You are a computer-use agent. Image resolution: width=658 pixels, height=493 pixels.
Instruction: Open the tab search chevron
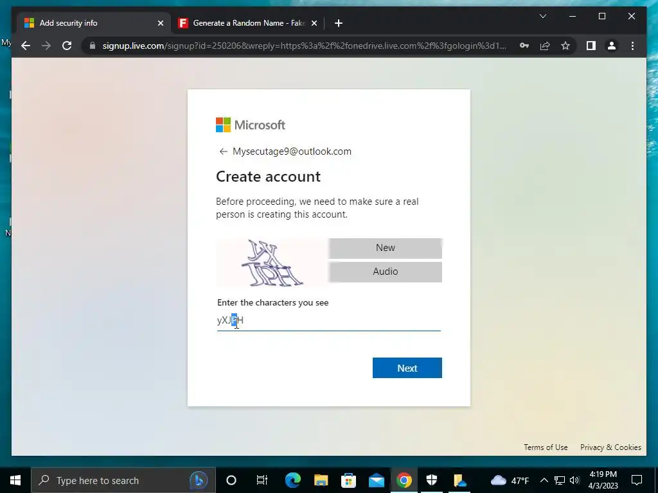(542, 16)
